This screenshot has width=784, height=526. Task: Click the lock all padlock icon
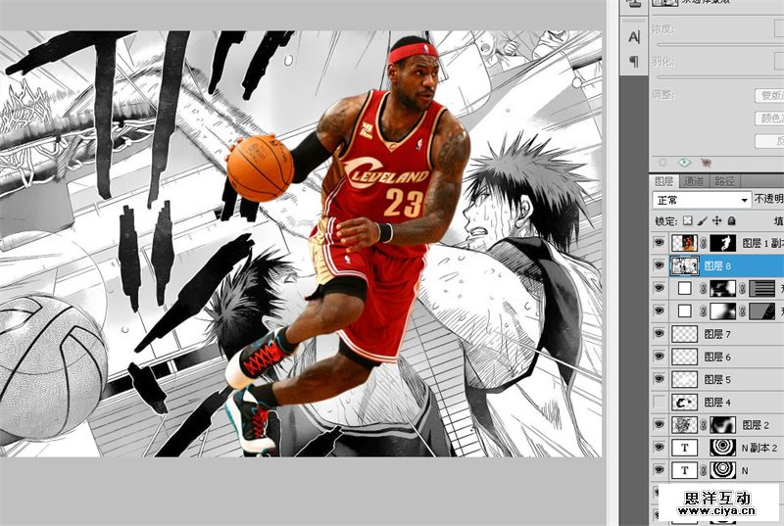click(x=731, y=221)
